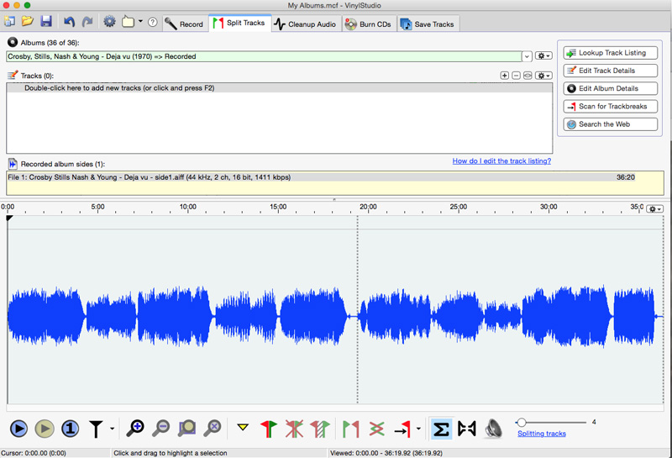Click the minus icon above the tracks list
The image size is (672, 458).
coord(516,76)
